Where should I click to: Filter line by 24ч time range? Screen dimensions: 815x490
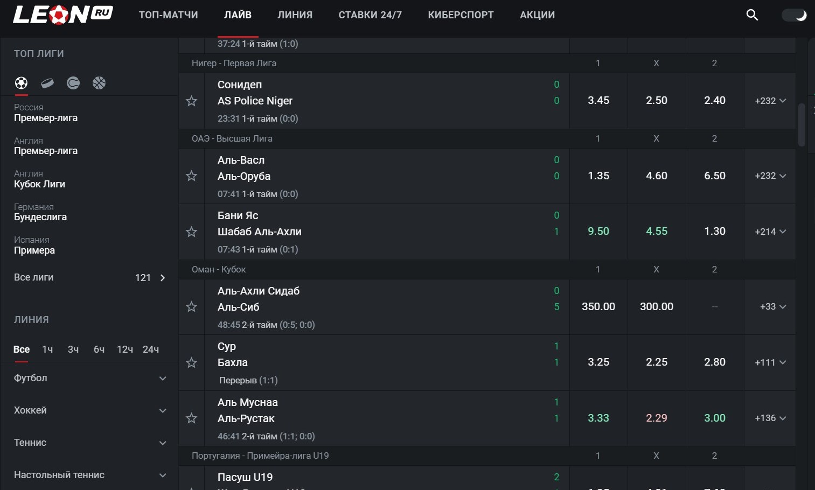[x=151, y=349]
